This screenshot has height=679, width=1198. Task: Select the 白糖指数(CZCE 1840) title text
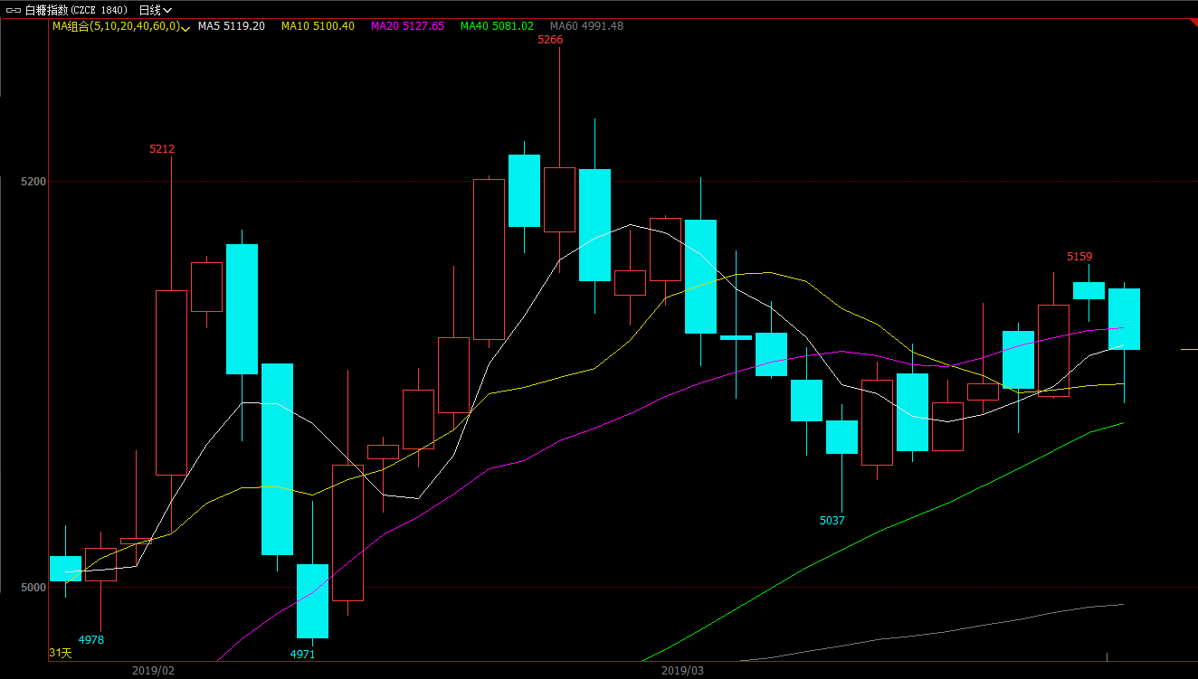[x=76, y=10]
